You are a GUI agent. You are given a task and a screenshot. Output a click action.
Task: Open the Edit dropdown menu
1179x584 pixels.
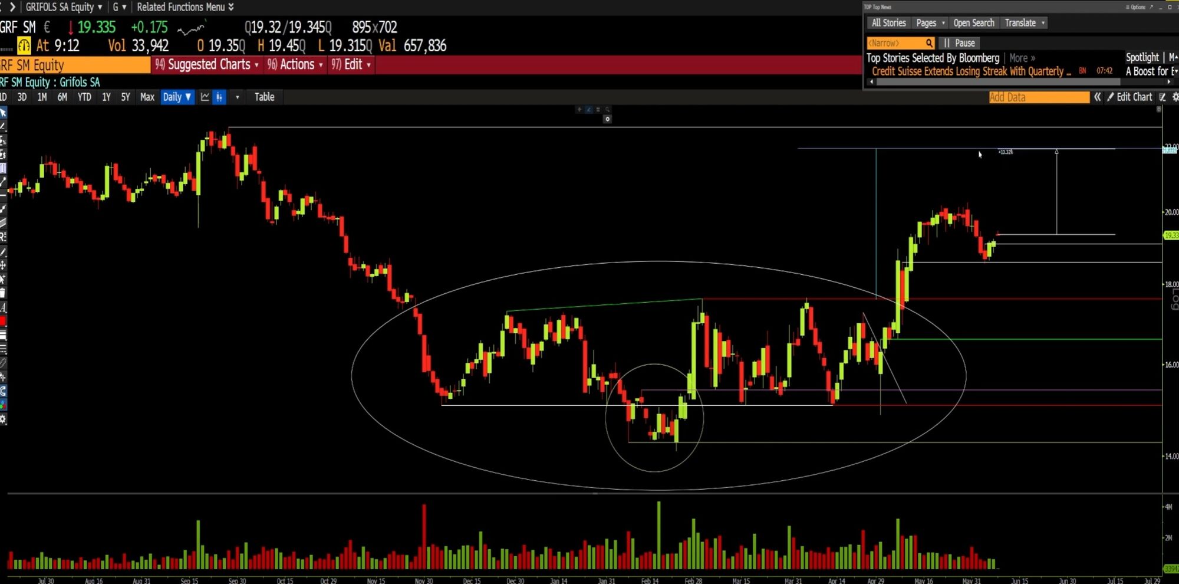(351, 64)
